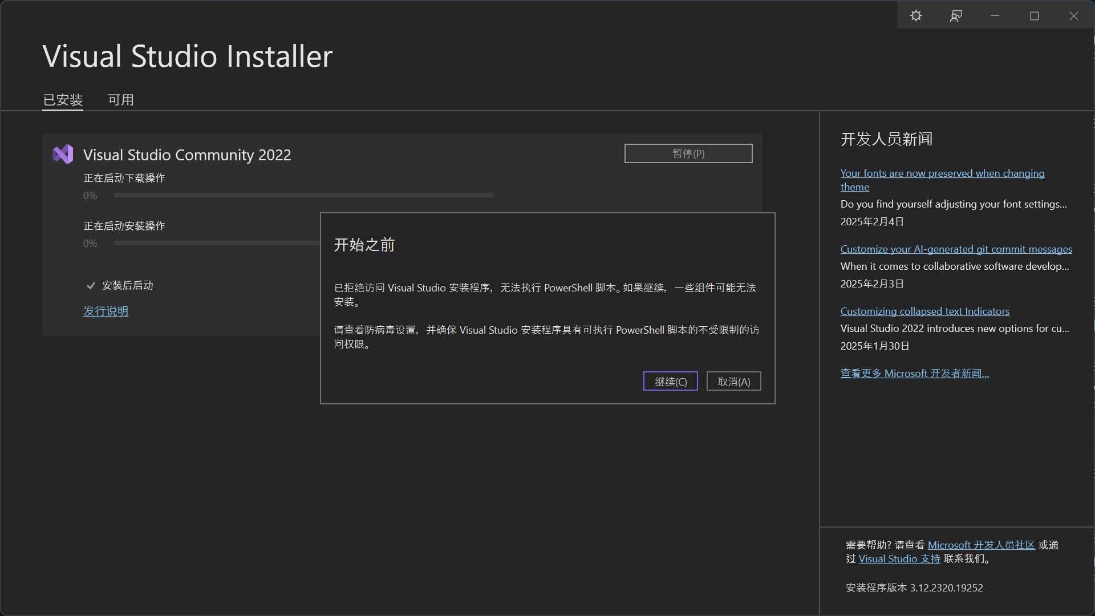
Task: Close the Visual Studio Installer window
Action: tap(1074, 16)
